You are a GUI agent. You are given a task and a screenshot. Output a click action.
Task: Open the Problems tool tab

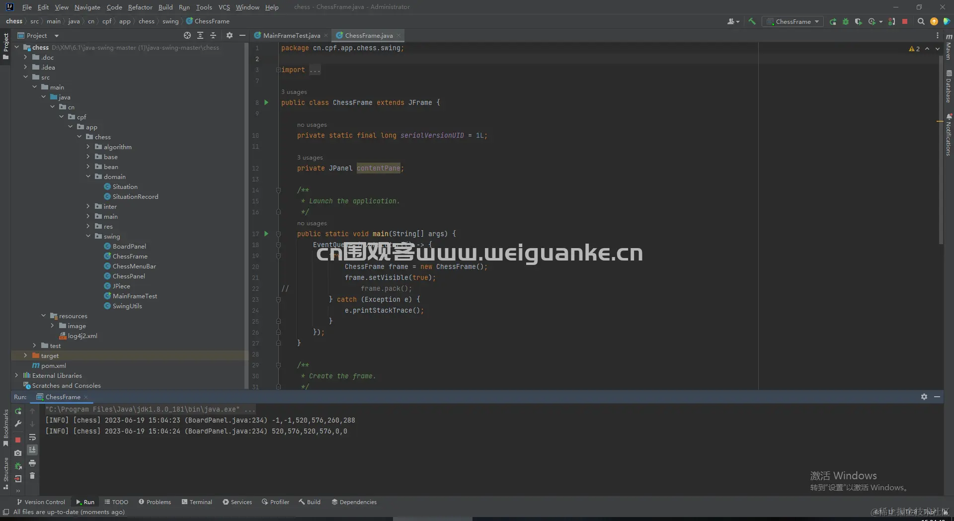[x=155, y=502]
